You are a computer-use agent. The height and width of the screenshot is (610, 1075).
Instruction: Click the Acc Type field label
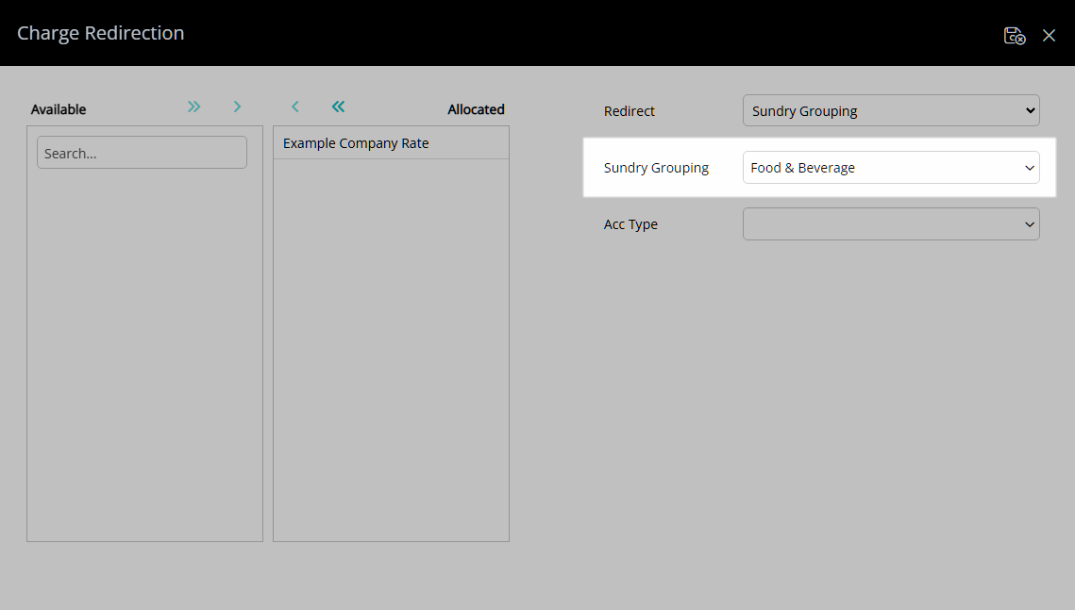(630, 224)
